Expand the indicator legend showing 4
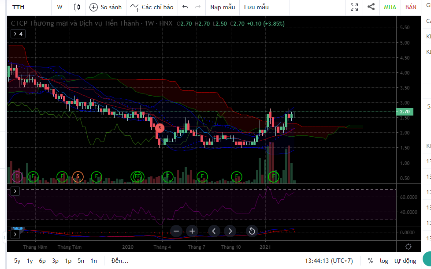This screenshot has height=269, width=431. (x=18, y=34)
